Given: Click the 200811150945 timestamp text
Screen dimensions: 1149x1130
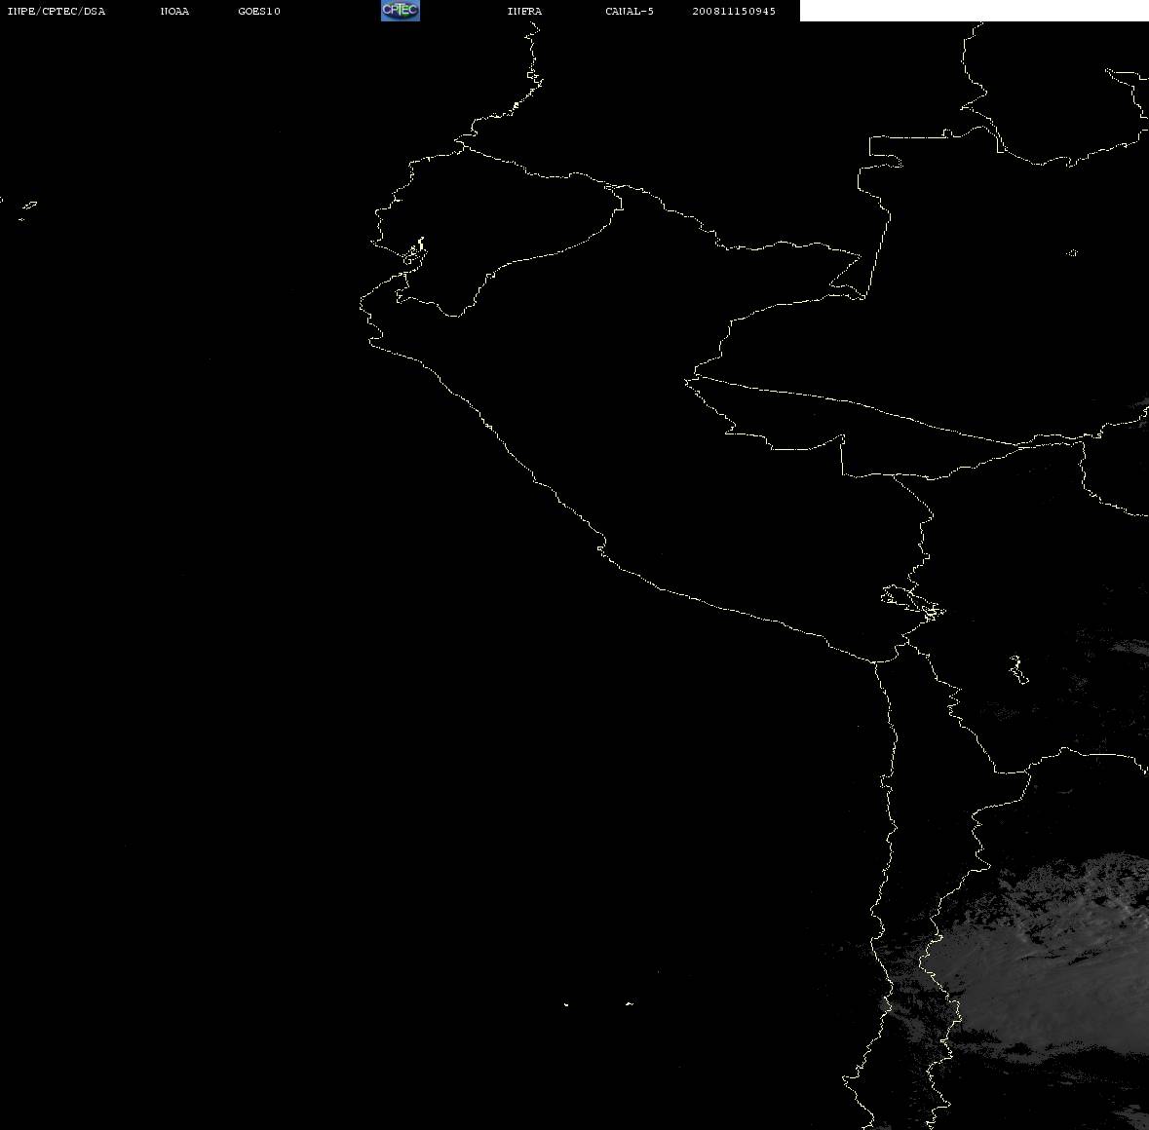Looking at the screenshot, I should tap(734, 11).
